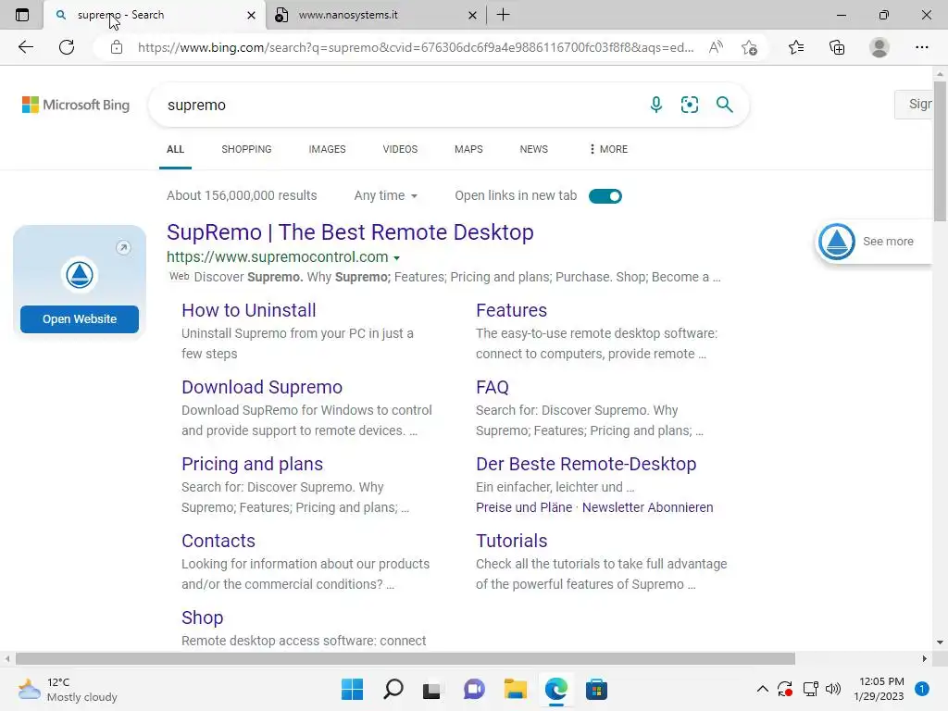Image resolution: width=948 pixels, height=711 pixels.
Task: Click the vertical scrollbar thumb
Action: [941, 151]
